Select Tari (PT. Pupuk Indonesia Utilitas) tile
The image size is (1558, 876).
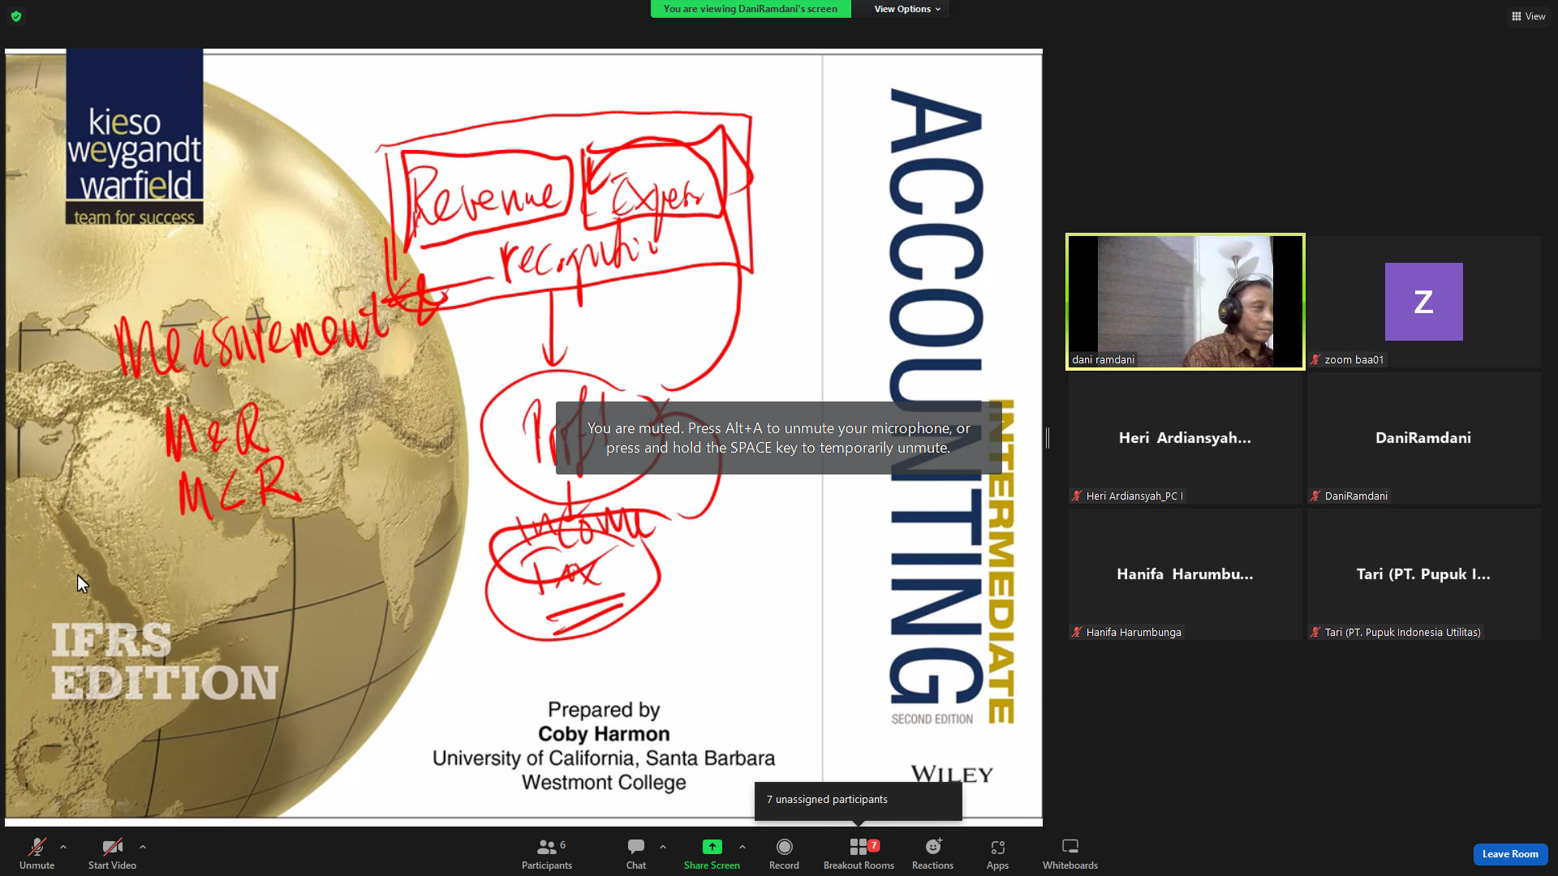1423,574
